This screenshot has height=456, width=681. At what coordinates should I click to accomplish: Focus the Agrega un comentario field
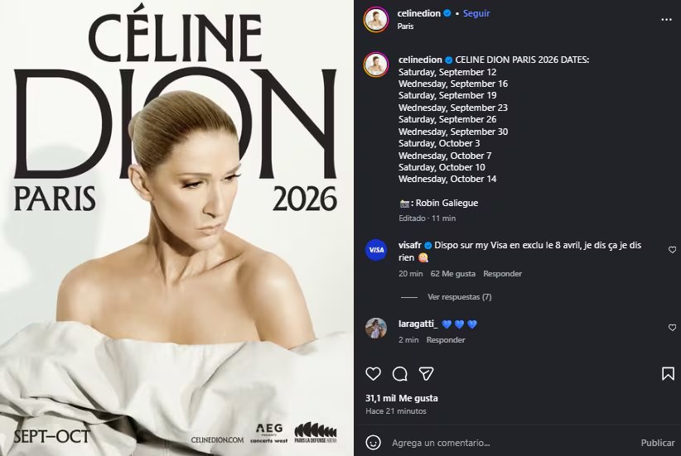505,442
